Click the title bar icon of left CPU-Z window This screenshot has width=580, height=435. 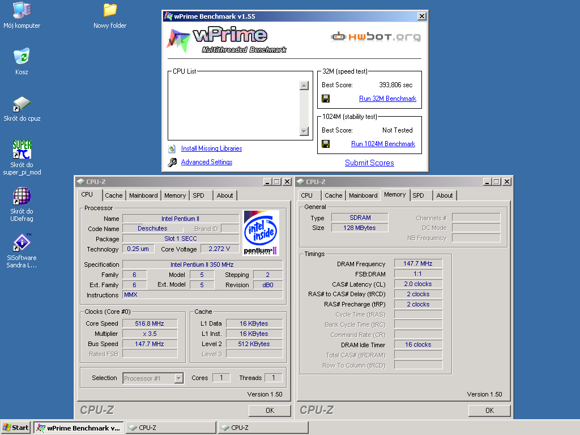point(81,182)
